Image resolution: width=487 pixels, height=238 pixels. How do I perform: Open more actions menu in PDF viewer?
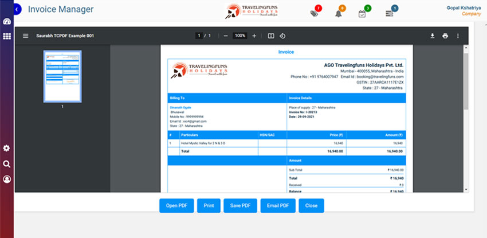coord(458,36)
